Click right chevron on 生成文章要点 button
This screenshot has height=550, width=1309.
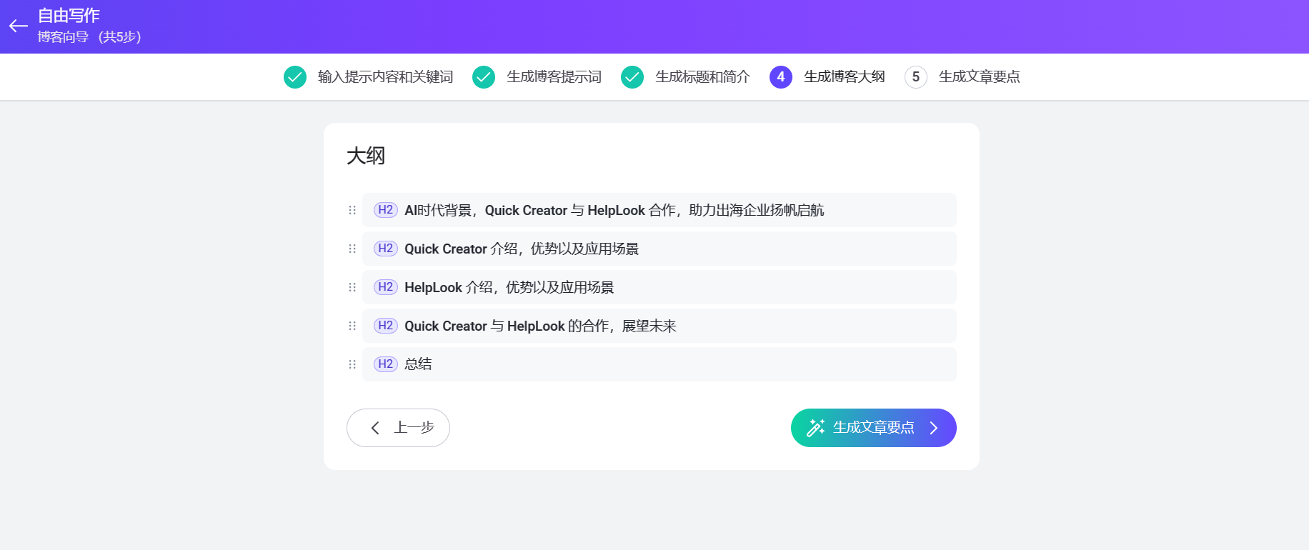(934, 428)
